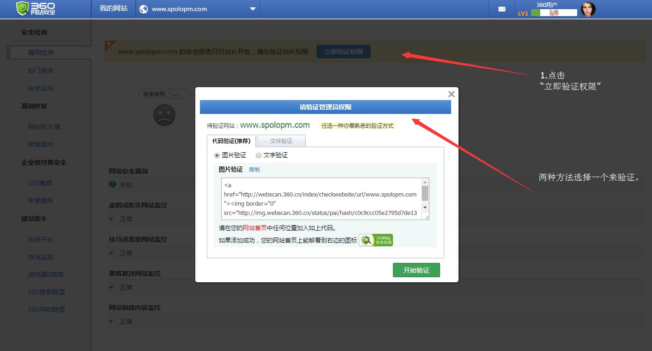This screenshot has height=351, width=652.
Task: Click the sad face security level icon
Action: [164, 115]
